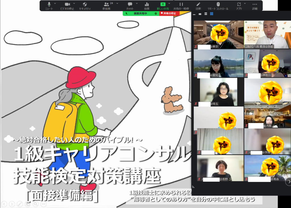Open the Chat (チャット) bubble icon
The width and height of the screenshot is (291, 208).
pyautogui.click(x=130, y=5)
